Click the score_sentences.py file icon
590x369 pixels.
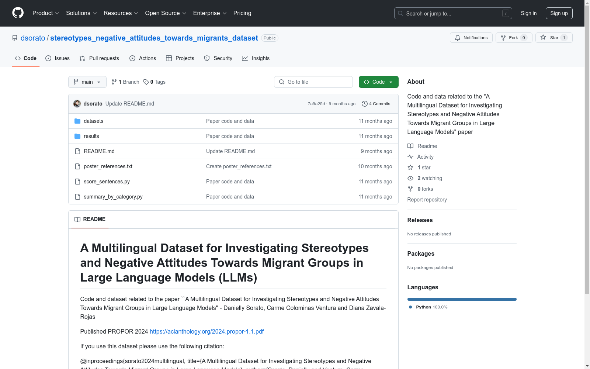tap(77, 182)
